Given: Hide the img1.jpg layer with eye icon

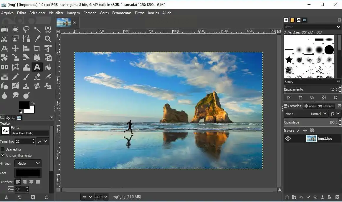Looking at the screenshot, I should click(x=288, y=138).
